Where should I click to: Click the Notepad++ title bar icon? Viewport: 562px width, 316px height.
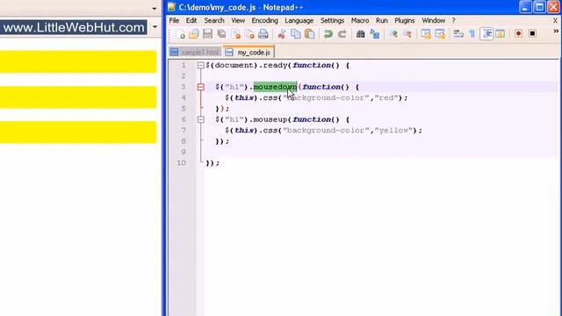172,7
